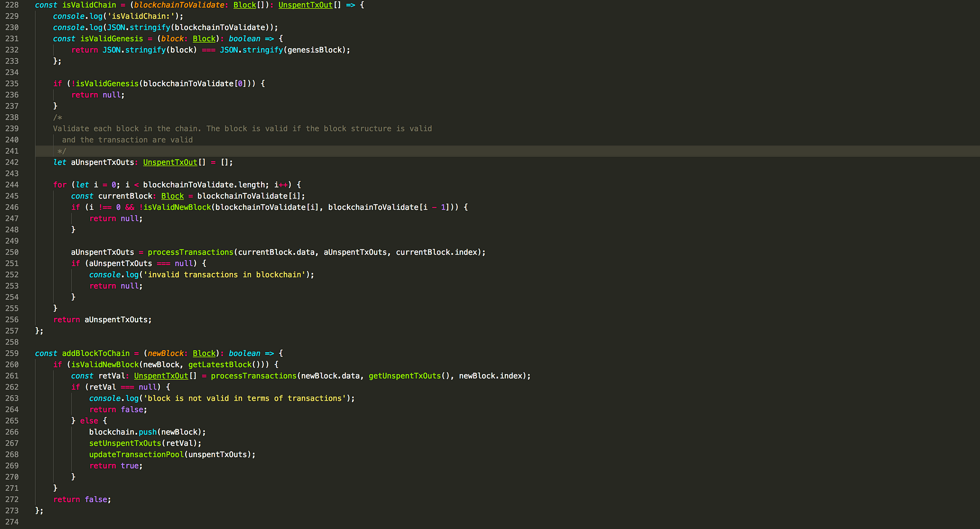Click line number 257 in the gutter

click(x=12, y=332)
